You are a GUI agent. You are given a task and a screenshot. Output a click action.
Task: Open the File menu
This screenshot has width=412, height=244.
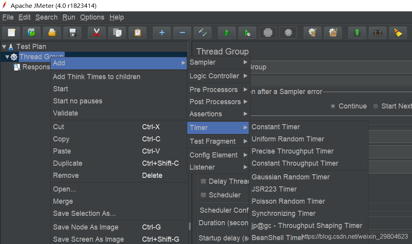[x=8, y=17]
